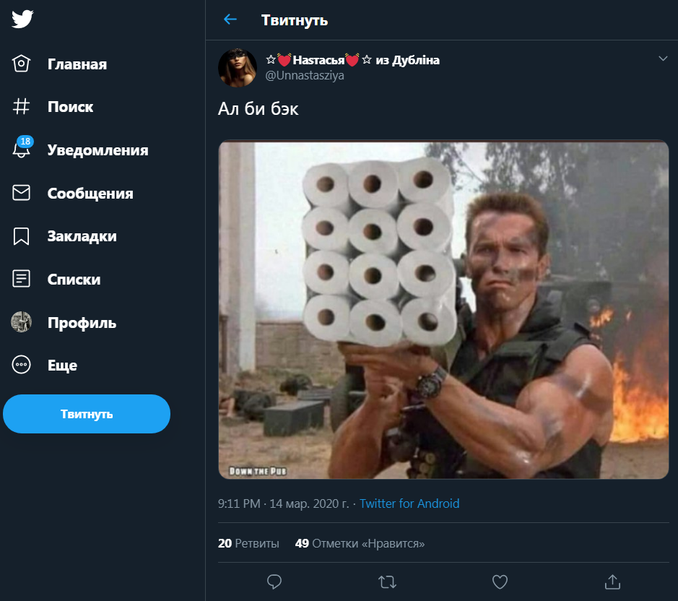This screenshot has height=601, width=678.
Task: Click the Twitter bird logo
Action: click(x=22, y=20)
